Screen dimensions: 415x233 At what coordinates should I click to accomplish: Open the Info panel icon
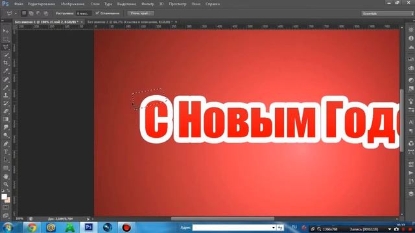410,38
